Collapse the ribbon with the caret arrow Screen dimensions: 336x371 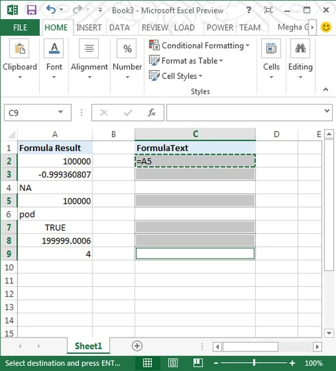[326, 89]
